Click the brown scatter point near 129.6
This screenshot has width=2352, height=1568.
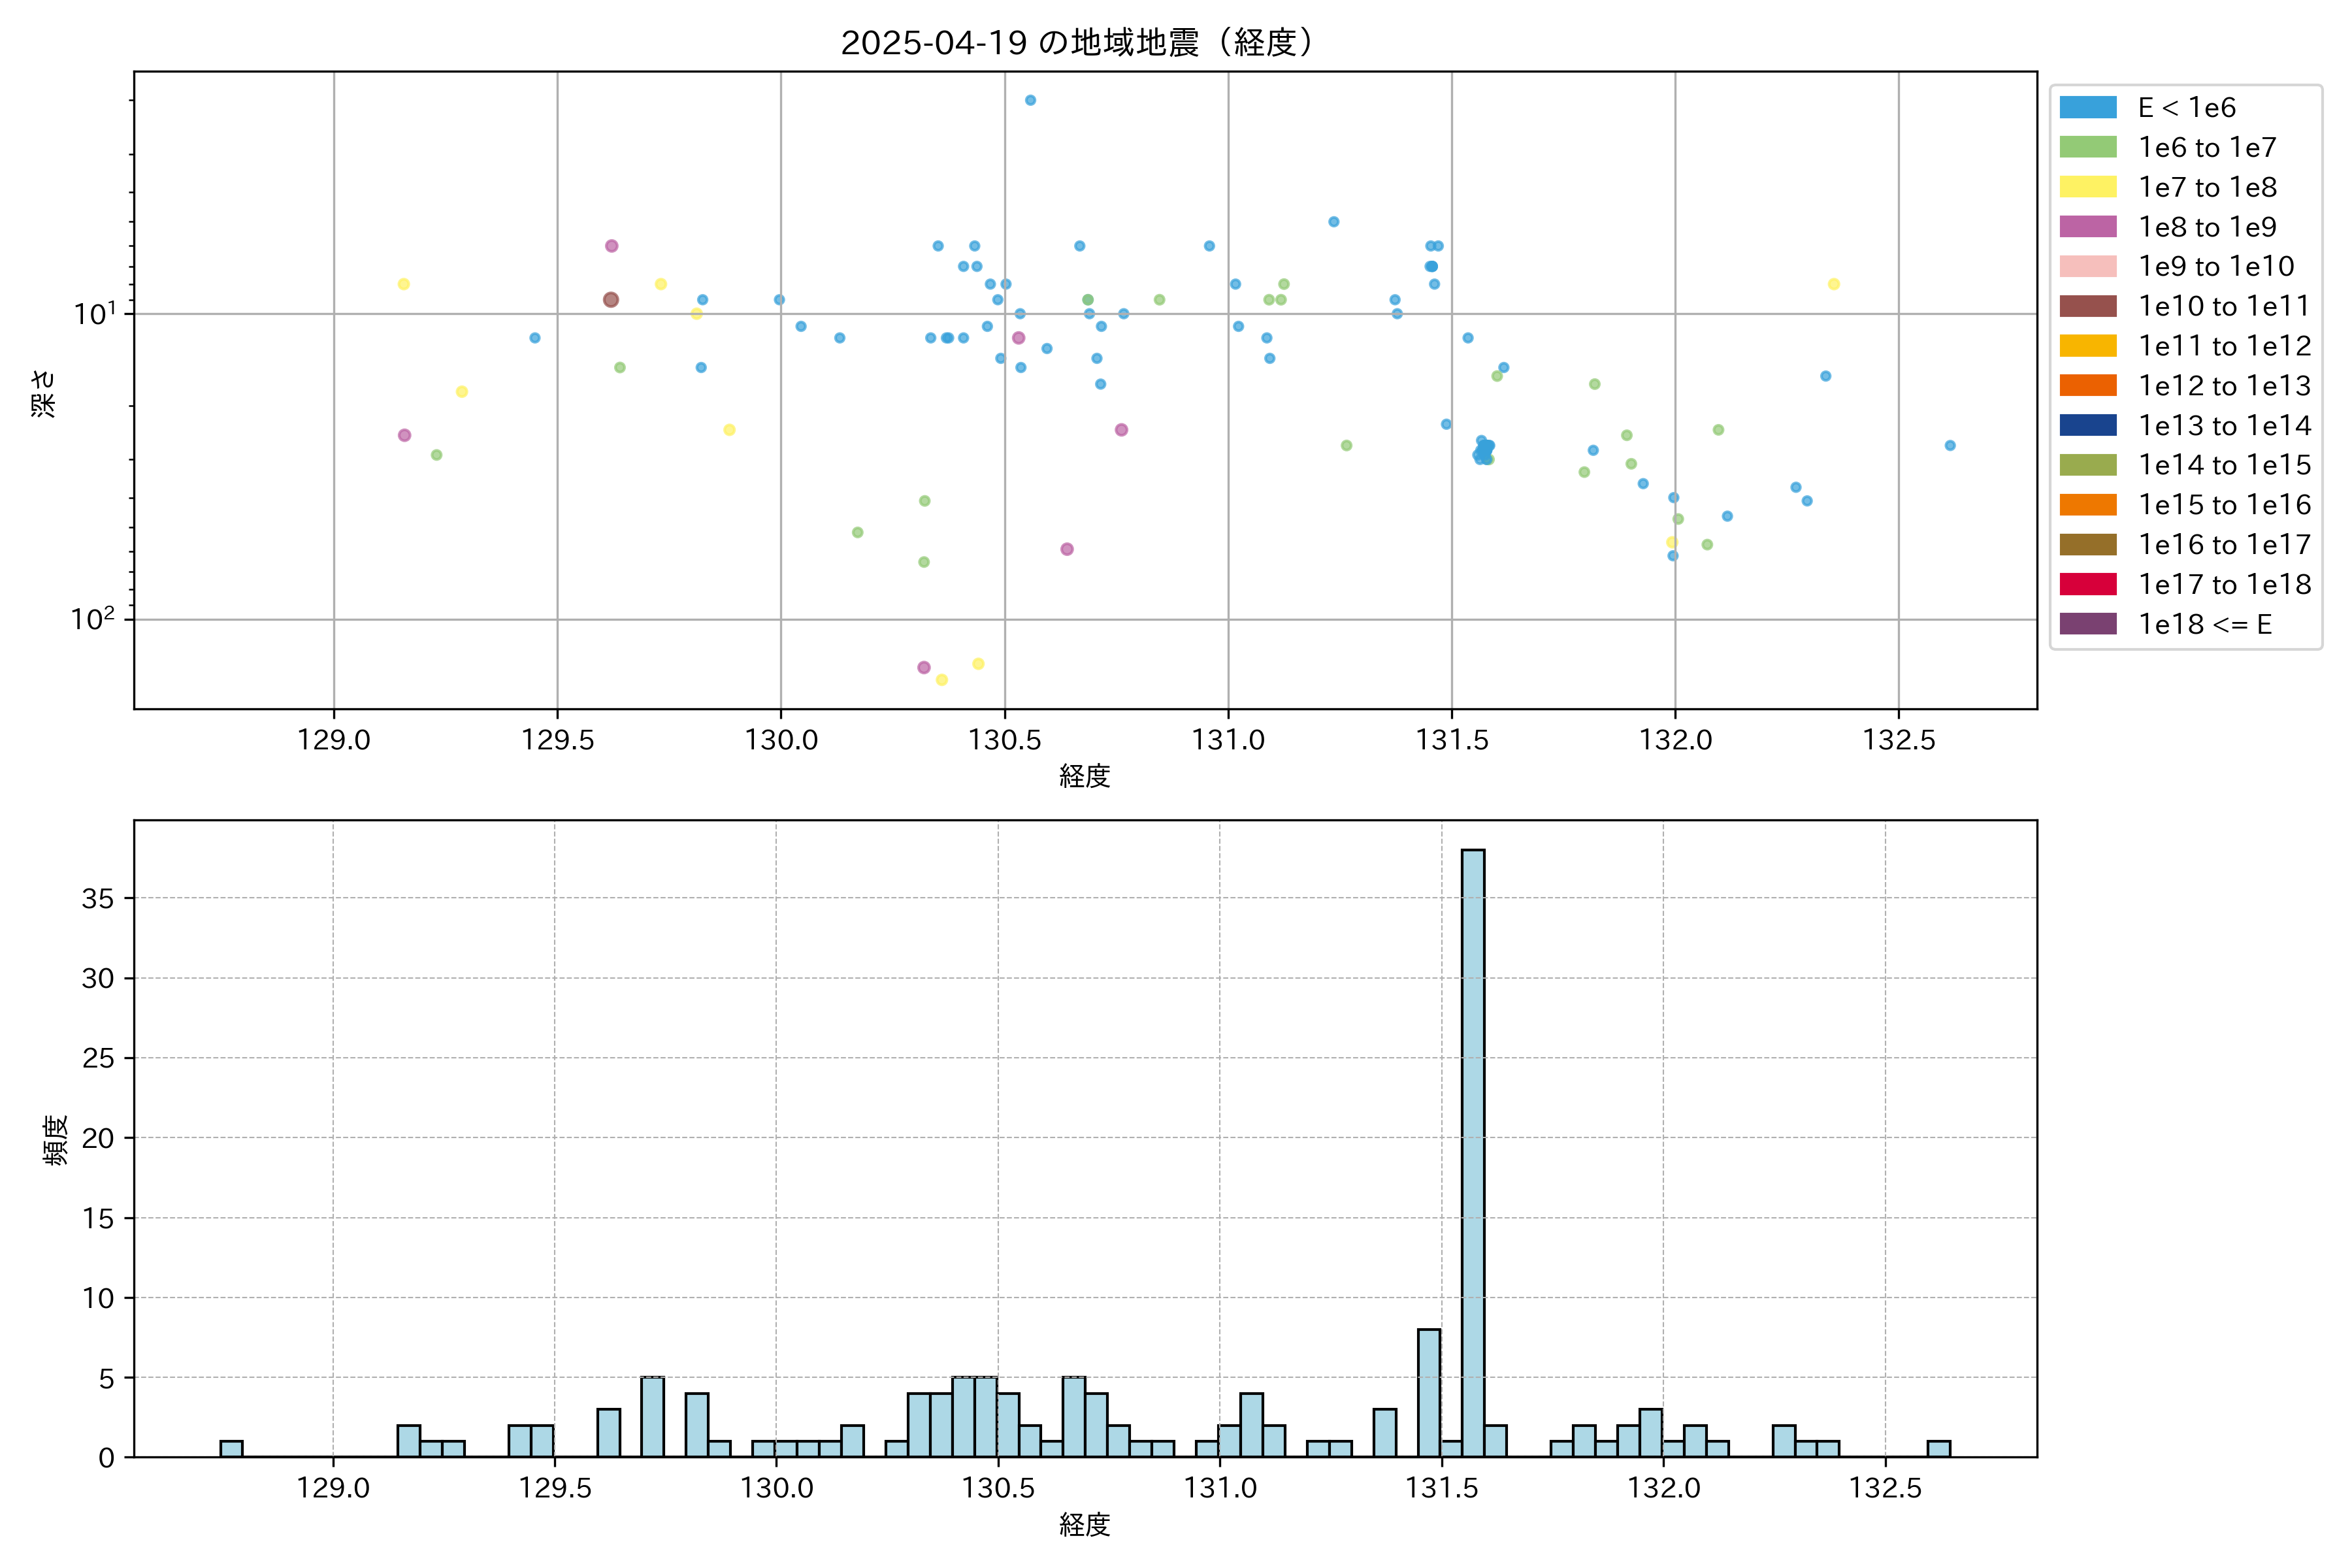coord(611,299)
